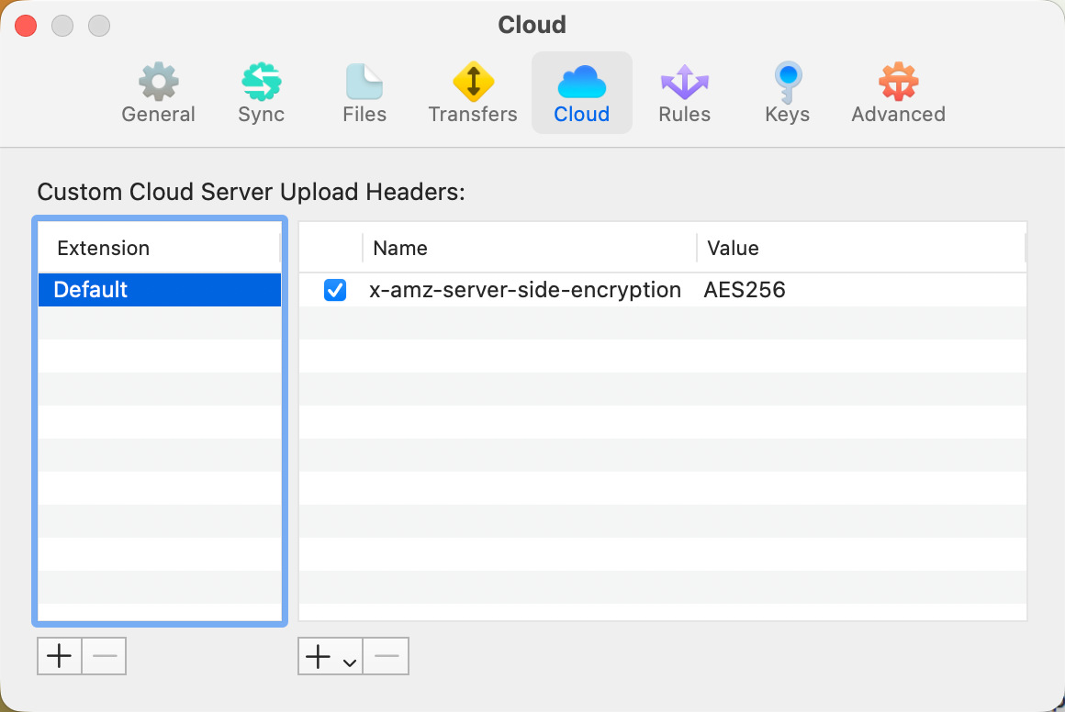Go to the Keys preferences pane
Viewport: 1065px width, 712px height.
click(x=787, y=94)
